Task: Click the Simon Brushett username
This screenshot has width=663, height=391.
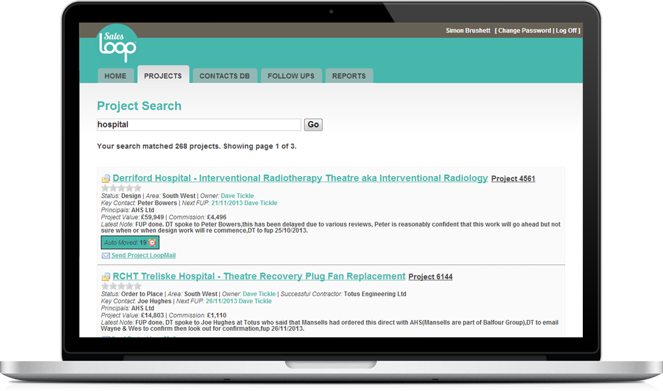Action: tap(468, 30)
